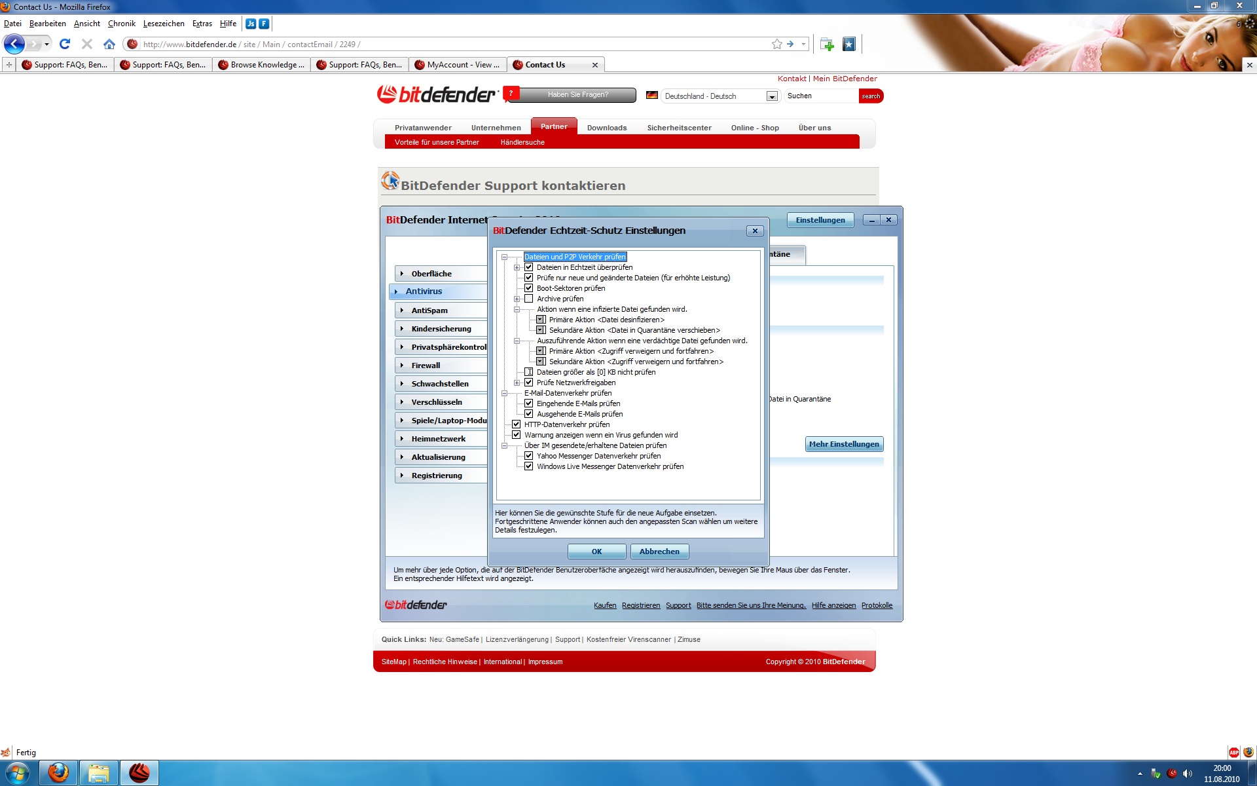Click the go arrow in the address bar
Viewport: 1257px width, 786px height.
(x=790, y=44)
